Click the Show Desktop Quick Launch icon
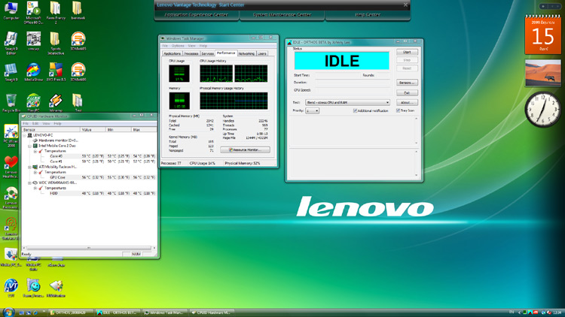 (x=21, y=312)
